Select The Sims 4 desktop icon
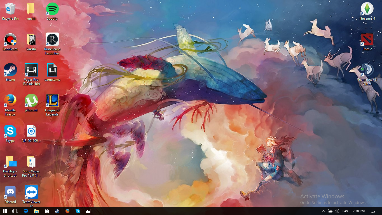Image resolution: width=382 pixels, height=215 pixels. (x=367, y=11)
